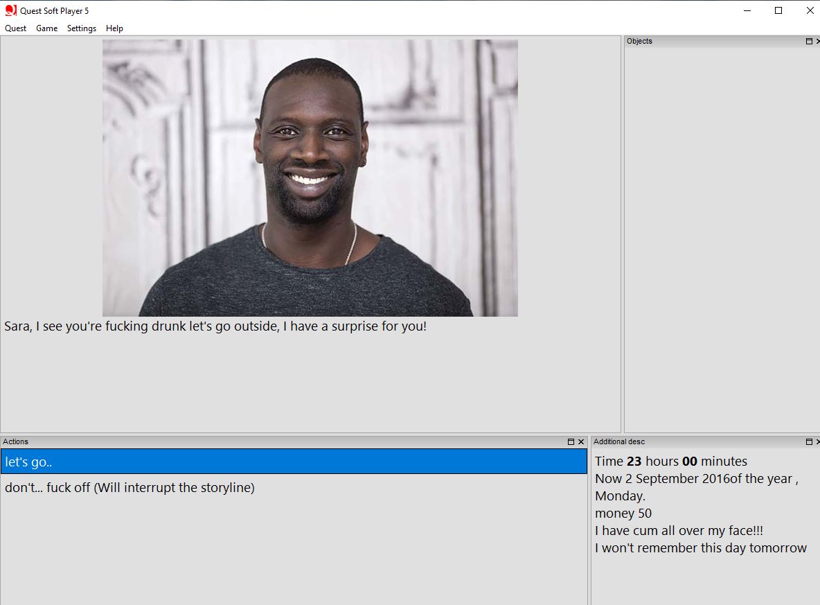Open the Help menu
This screenshot has width=820, height=605.
tap(114, 28)
